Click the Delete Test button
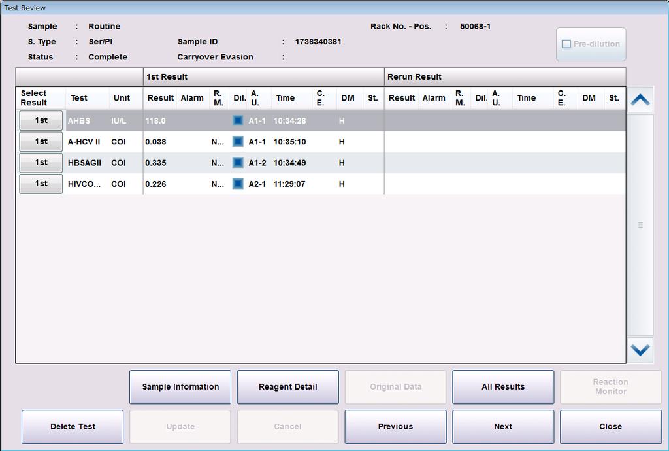 click(73, 427)
